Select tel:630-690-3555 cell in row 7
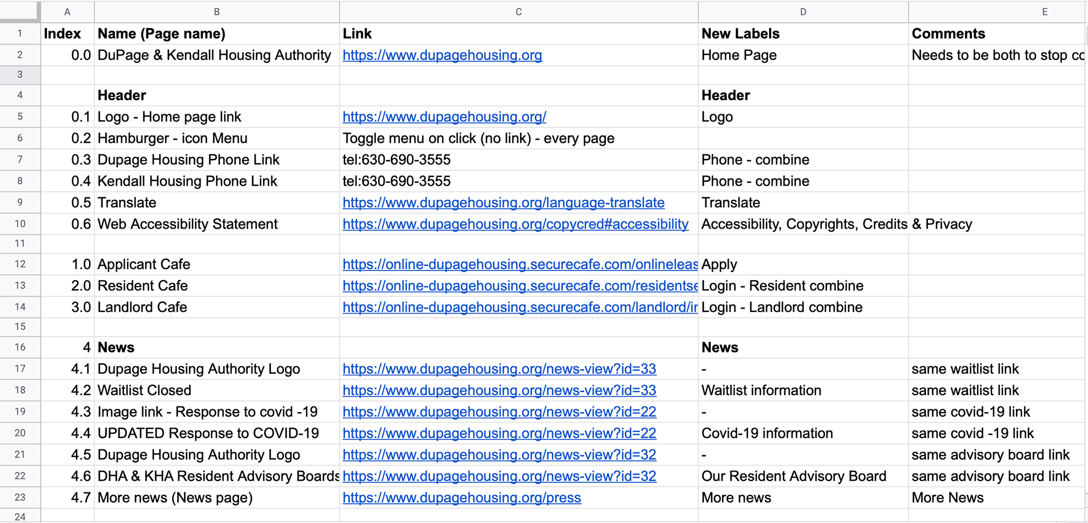Viewport: 1088px width, 523px height. [x=519, y=160]
